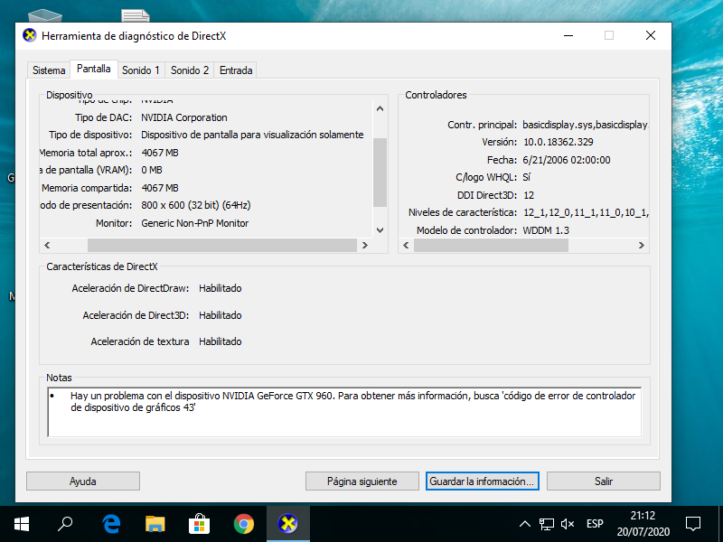Open the Entrada tab
The image size is (723, 542).
(x=236, y=70)
